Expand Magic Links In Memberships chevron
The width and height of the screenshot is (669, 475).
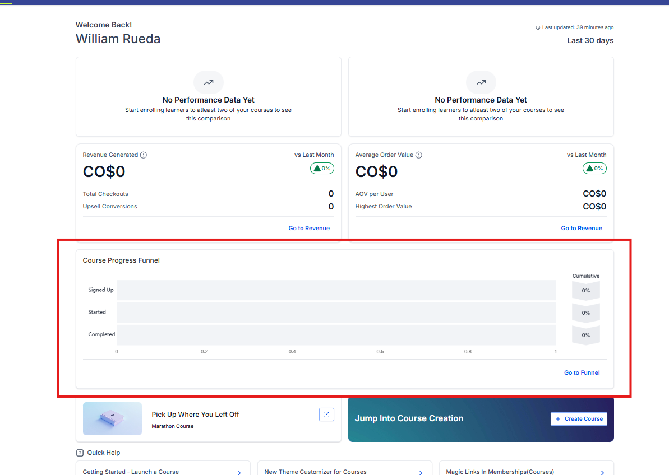[x=602, y=472]
